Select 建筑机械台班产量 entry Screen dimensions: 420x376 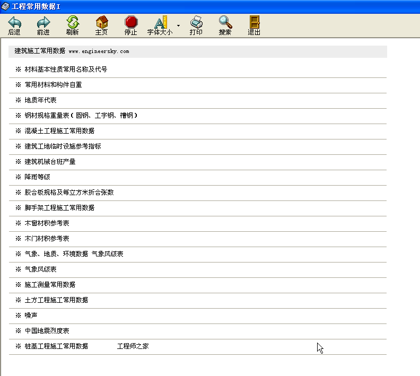pyautogui.click(x=50, y=162)
